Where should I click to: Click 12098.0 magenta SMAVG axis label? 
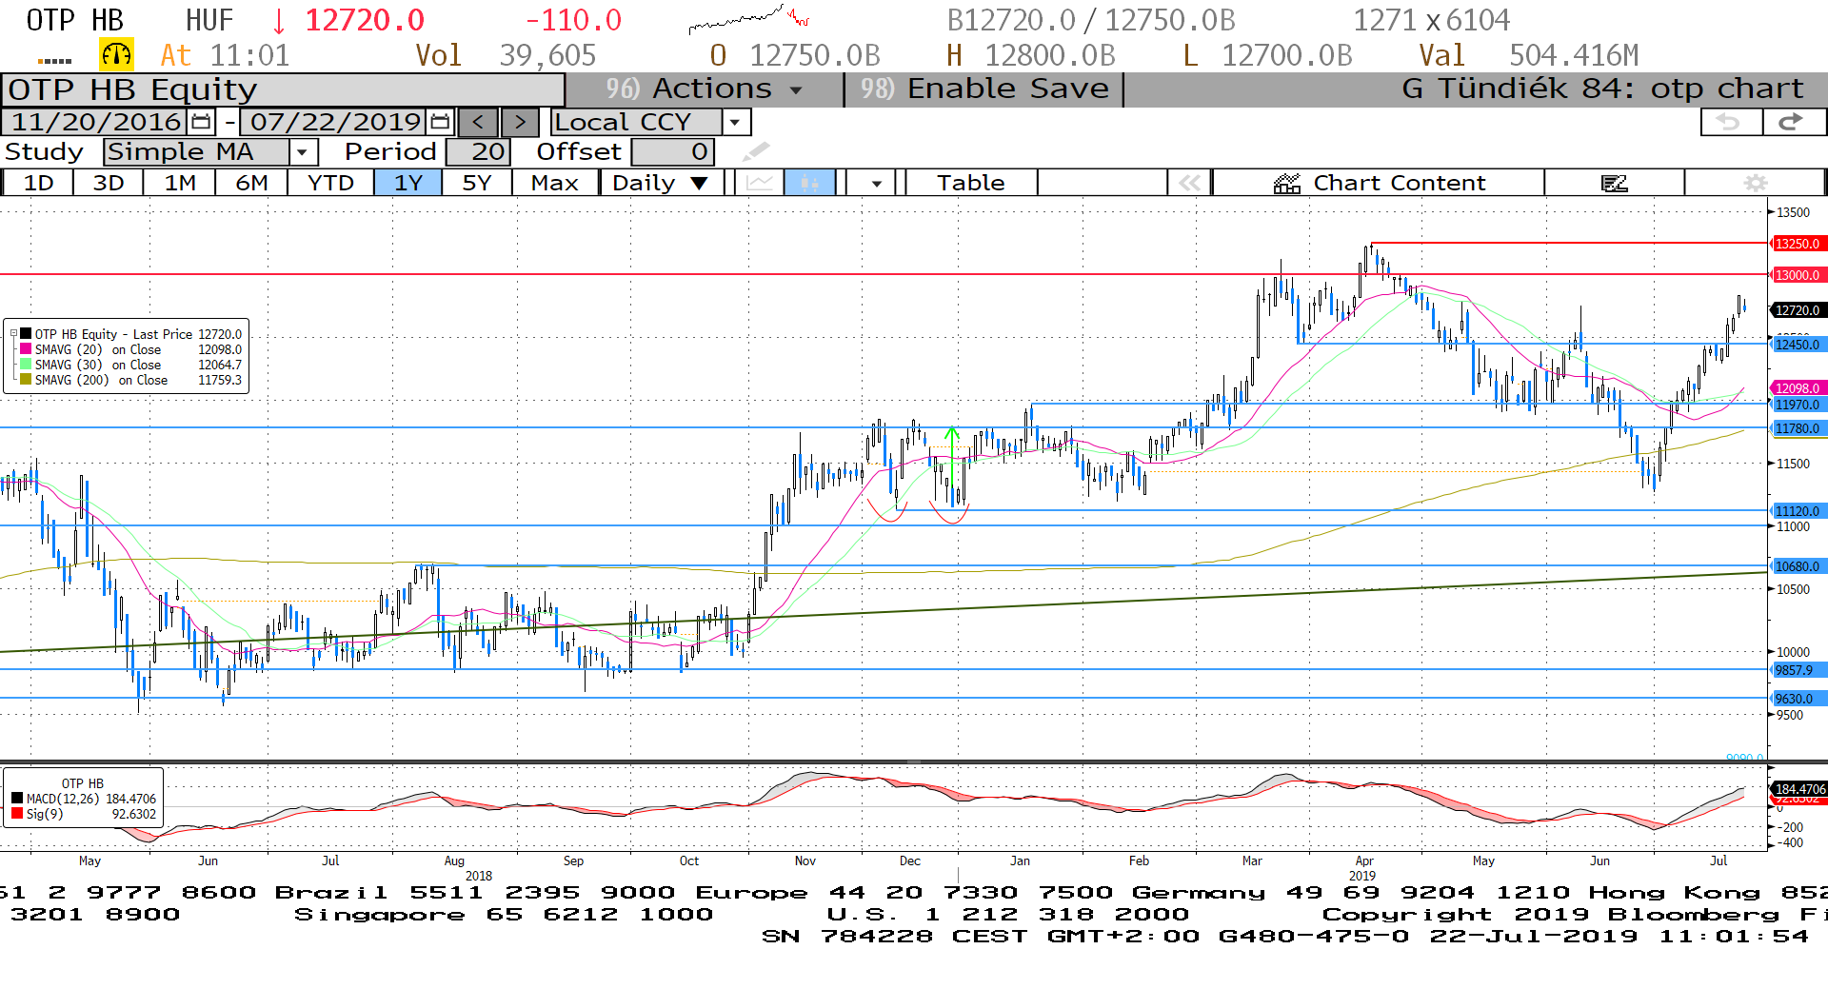click(1798, 388)
